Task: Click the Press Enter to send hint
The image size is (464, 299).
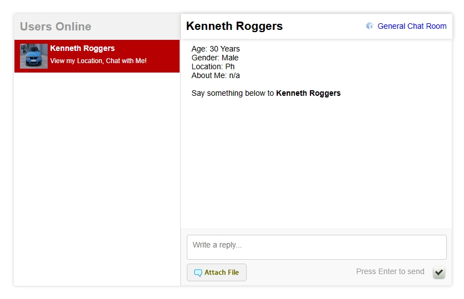Action: pyautogui.click(x=390, y=271)
